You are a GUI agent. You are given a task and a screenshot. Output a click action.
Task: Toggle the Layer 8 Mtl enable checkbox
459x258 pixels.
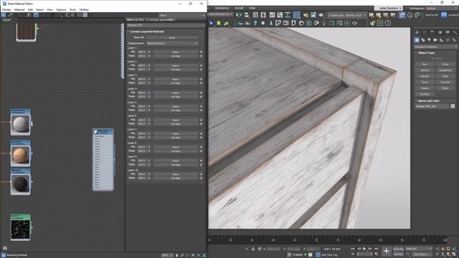(201, 147)
